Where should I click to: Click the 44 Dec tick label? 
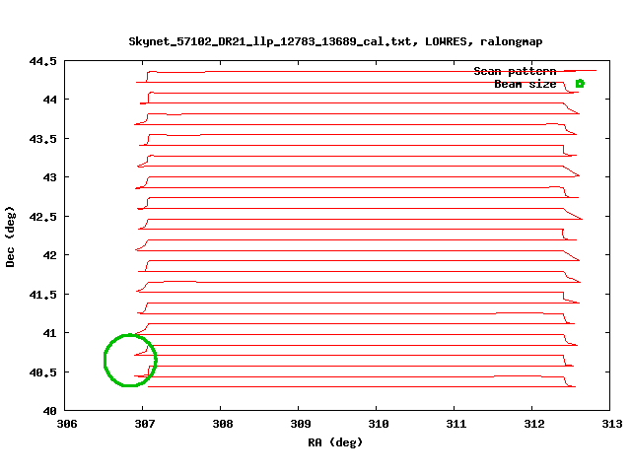pyautogui.click(x=49, y=100)
